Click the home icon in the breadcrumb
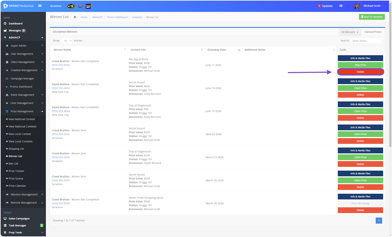Screen dimensions: 392x237 click(x=75, y=17)
